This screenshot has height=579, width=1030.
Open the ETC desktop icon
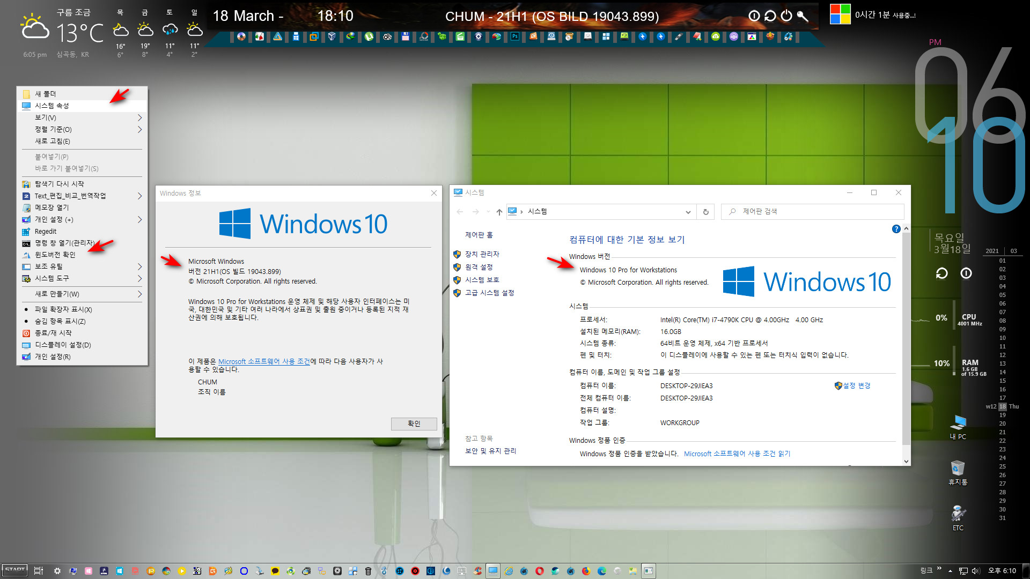pyautogui.click(x=958, y=518)
